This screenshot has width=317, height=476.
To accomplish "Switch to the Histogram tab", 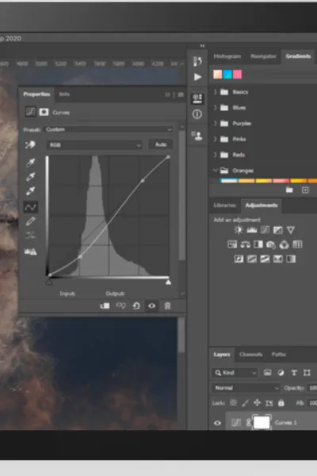I will [227, 56].
